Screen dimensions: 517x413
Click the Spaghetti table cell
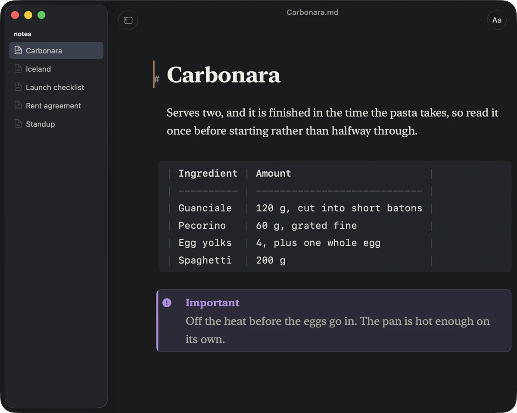pos(205,260)
